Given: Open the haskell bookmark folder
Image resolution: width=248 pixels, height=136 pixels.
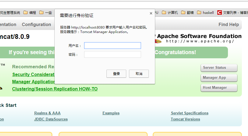Looking at the screenshot, I should coord(205,12).
